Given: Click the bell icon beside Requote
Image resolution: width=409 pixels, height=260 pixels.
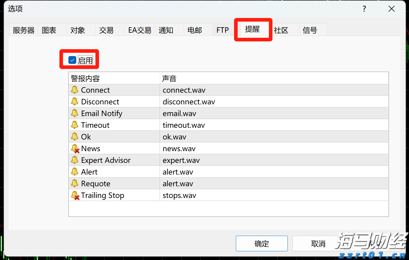Looking at the screenshot, I should [x=74, y=183].
